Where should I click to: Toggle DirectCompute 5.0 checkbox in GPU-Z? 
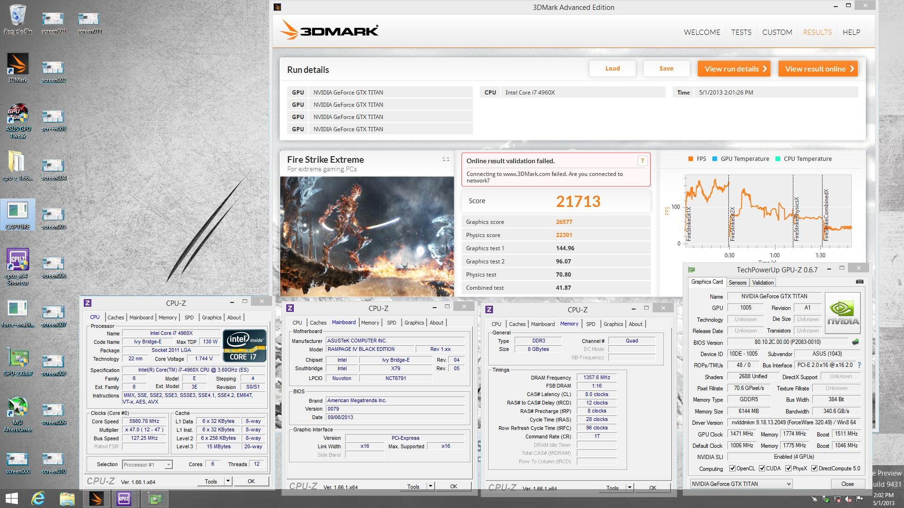pos(815,468)
